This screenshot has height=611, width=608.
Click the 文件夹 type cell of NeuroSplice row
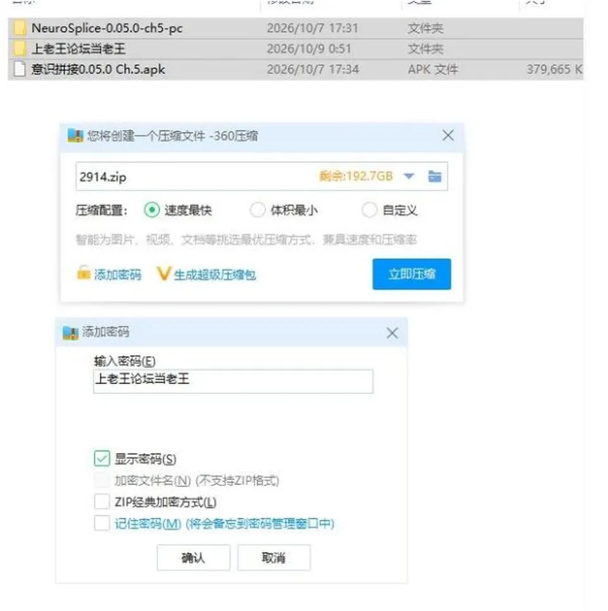pos(426,28)
